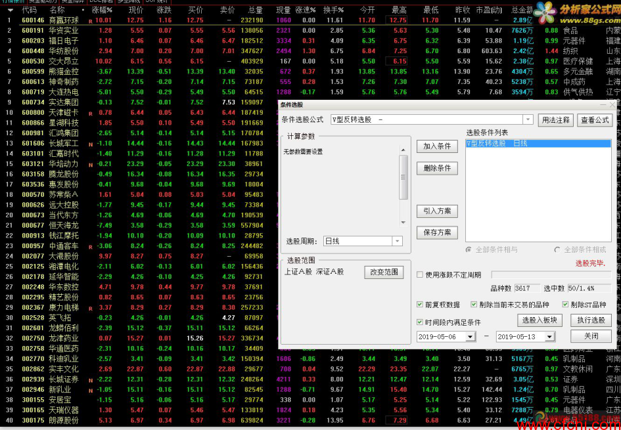Sort by the 现量 column header
This screenshot has height=430, width=621.
[283, 10]
